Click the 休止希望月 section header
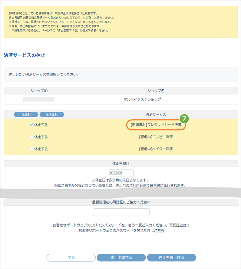The width and height of the screenshot is (241, 269). pos(121,163)
